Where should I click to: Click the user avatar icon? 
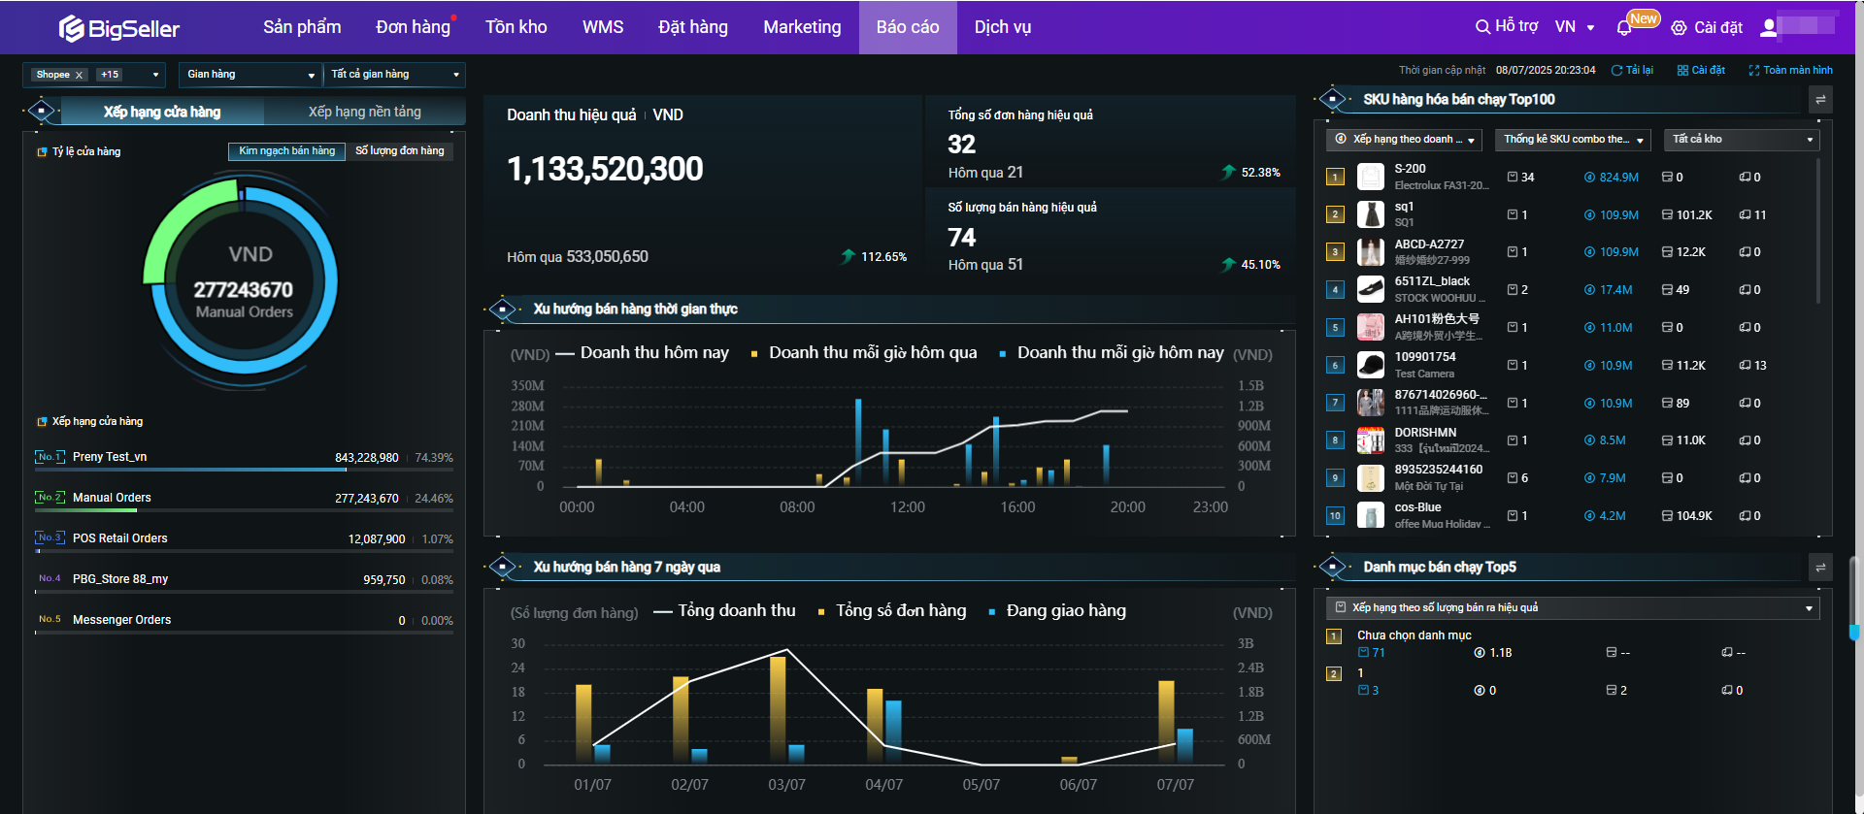point(1769,27)
